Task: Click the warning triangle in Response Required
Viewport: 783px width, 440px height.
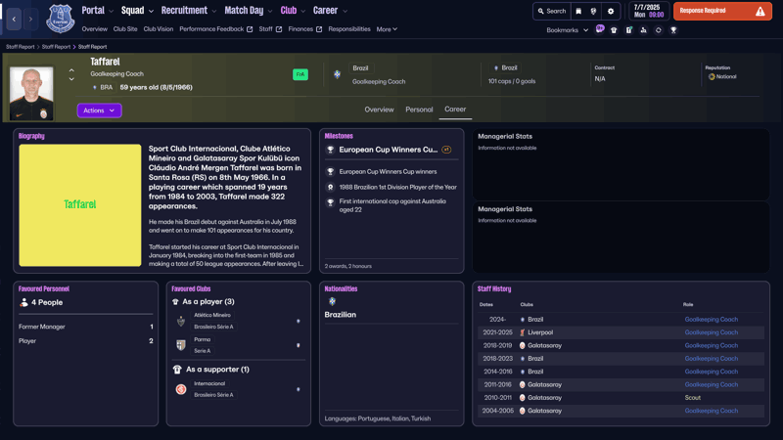Action: tap(760, 11)
